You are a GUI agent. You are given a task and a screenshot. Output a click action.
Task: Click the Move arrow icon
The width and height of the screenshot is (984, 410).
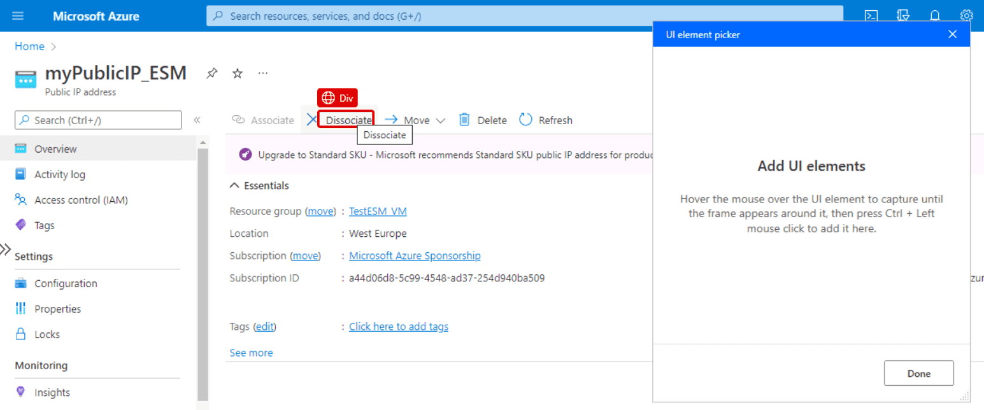coord(391,120)
